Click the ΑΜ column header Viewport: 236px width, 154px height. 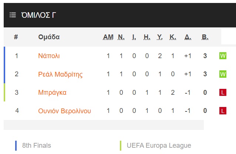click(x=108, y=37)
